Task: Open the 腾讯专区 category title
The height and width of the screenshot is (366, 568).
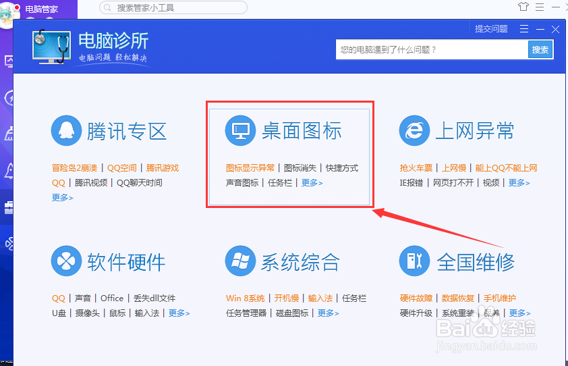Action: coord(127,131)
